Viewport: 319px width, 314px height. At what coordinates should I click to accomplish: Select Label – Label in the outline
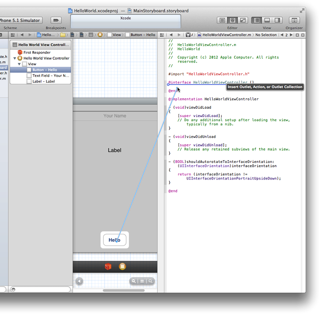(x=43, y=81)
